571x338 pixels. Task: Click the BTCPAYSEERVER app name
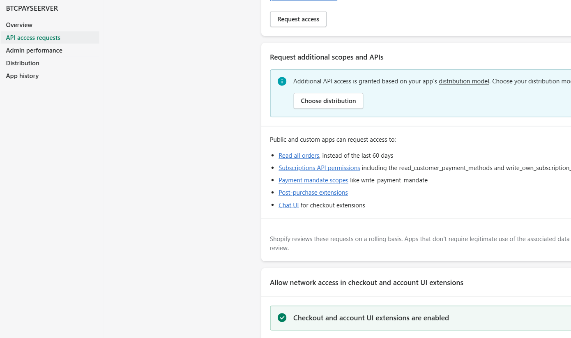pos(32,9)
